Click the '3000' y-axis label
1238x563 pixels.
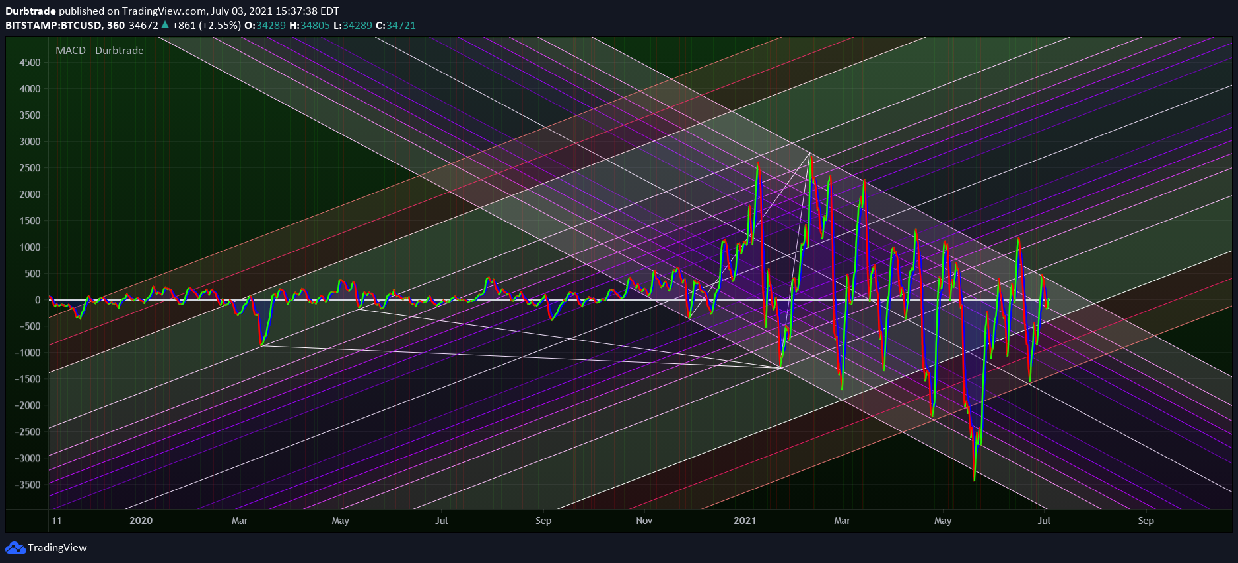[x=30, y=142]
